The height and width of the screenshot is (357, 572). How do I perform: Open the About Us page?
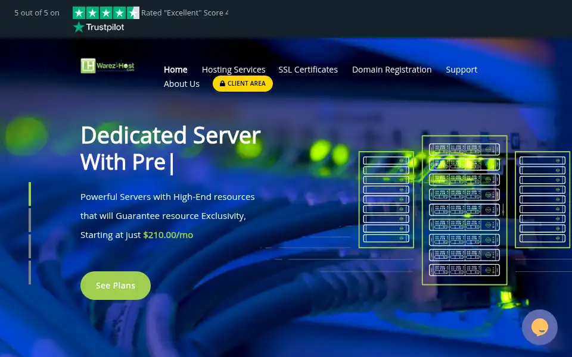coord(182,84)
